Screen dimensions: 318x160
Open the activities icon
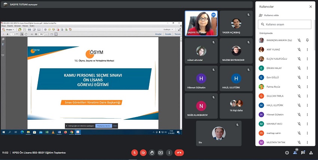[x=311, y=153]
